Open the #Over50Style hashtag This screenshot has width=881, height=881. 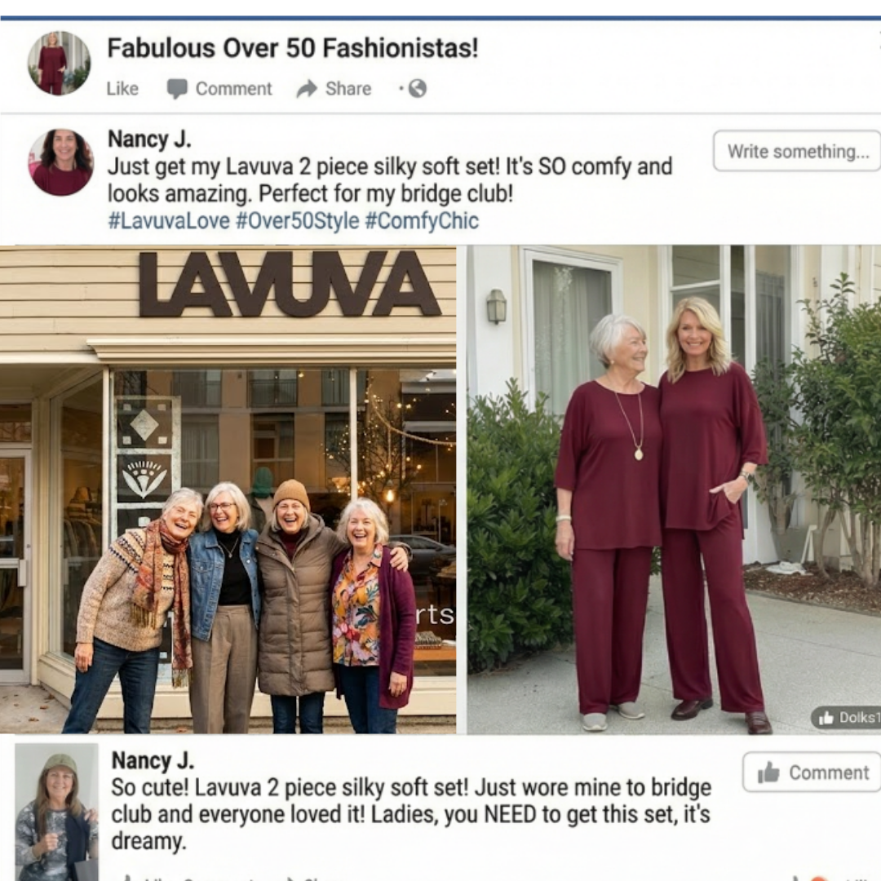coord(297,221)
